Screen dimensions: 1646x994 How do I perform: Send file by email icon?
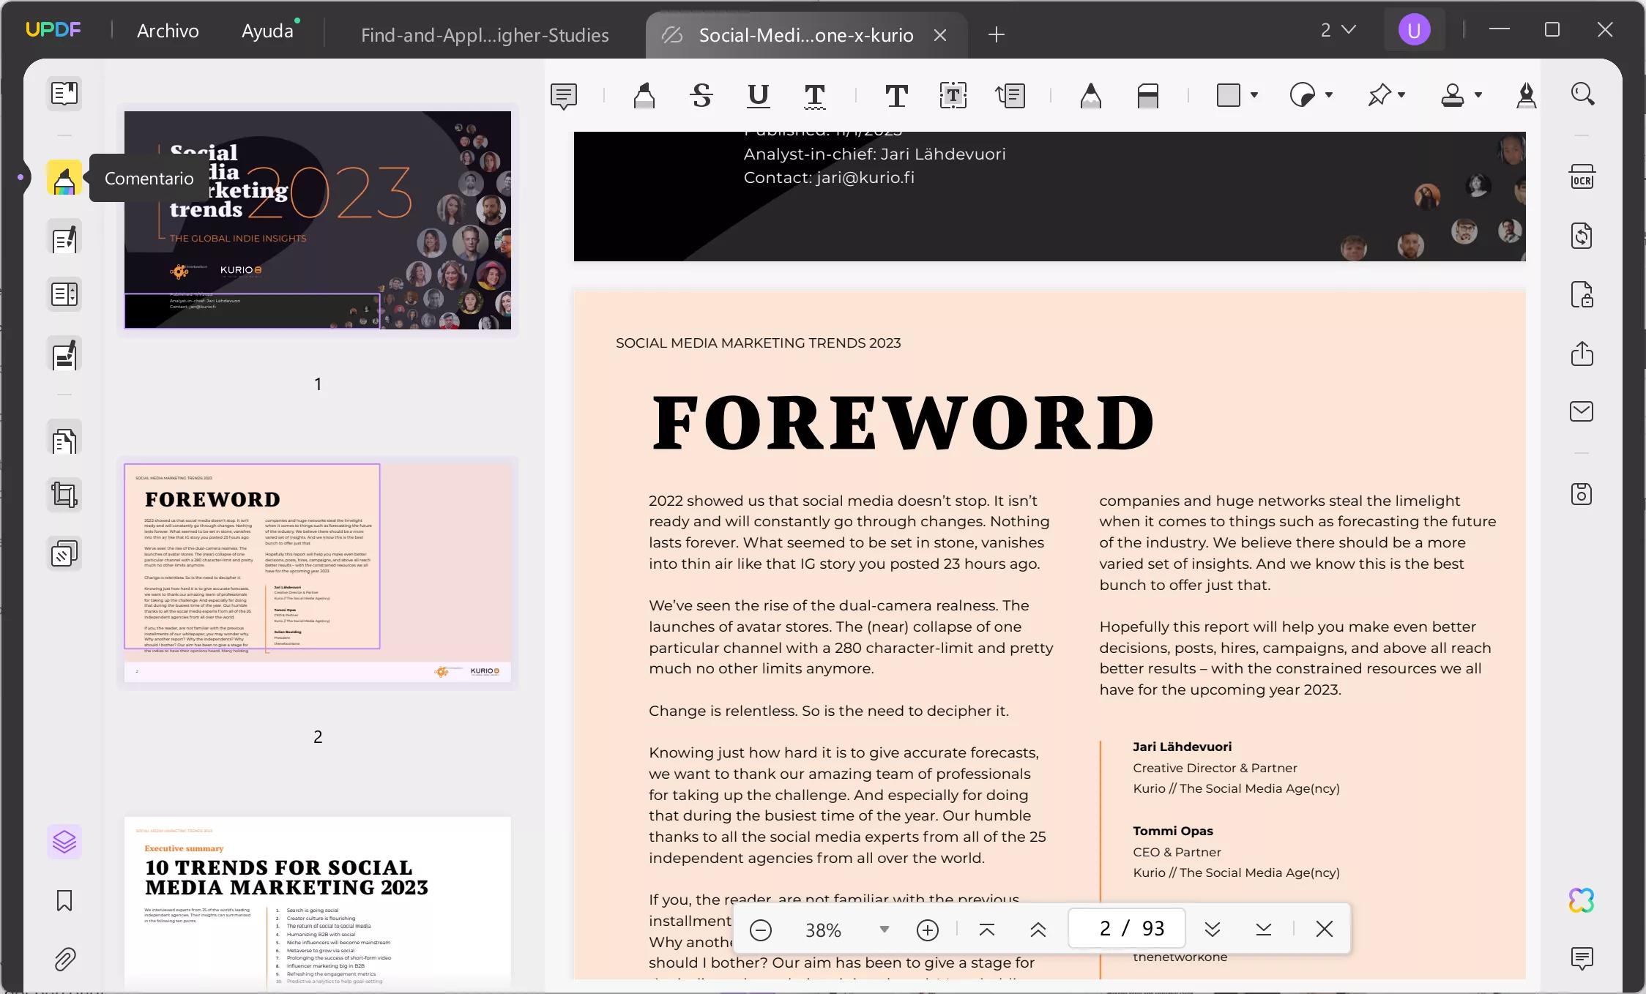point(1582,411)
